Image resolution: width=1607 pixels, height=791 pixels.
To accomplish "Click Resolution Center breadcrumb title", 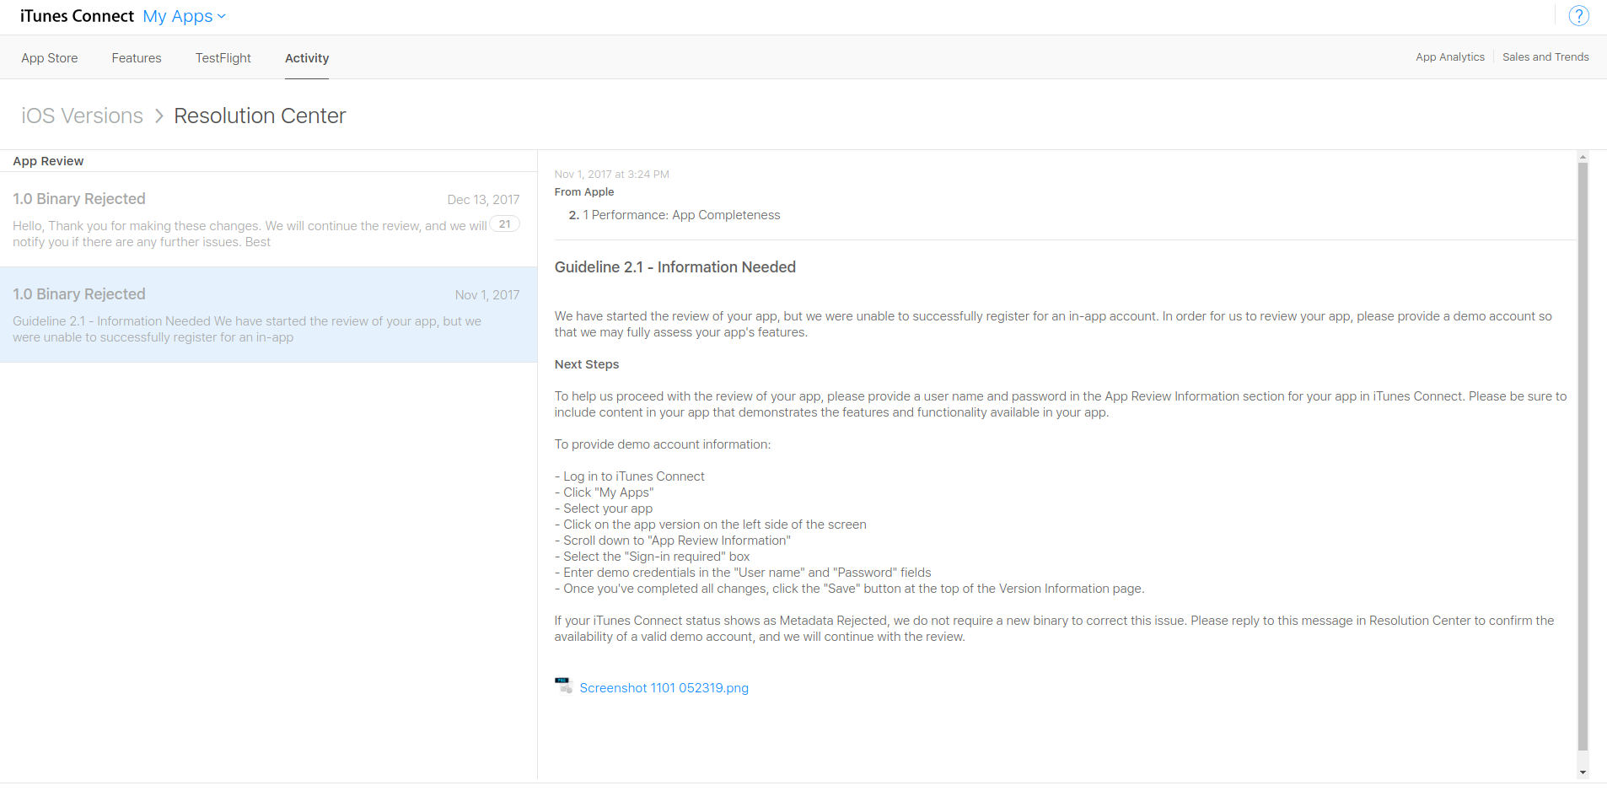I will click(x=260, y=116).
